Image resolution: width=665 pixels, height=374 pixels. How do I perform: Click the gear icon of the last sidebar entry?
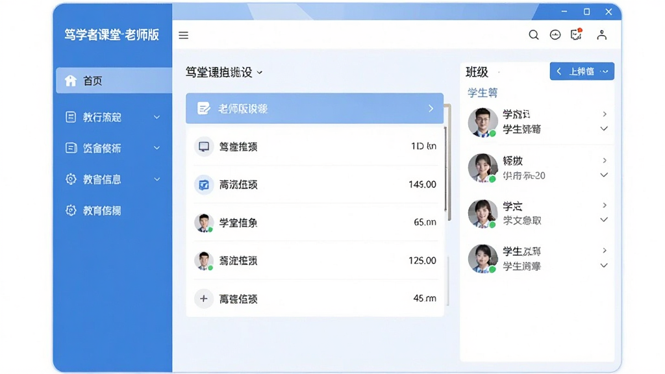point(71,210)
